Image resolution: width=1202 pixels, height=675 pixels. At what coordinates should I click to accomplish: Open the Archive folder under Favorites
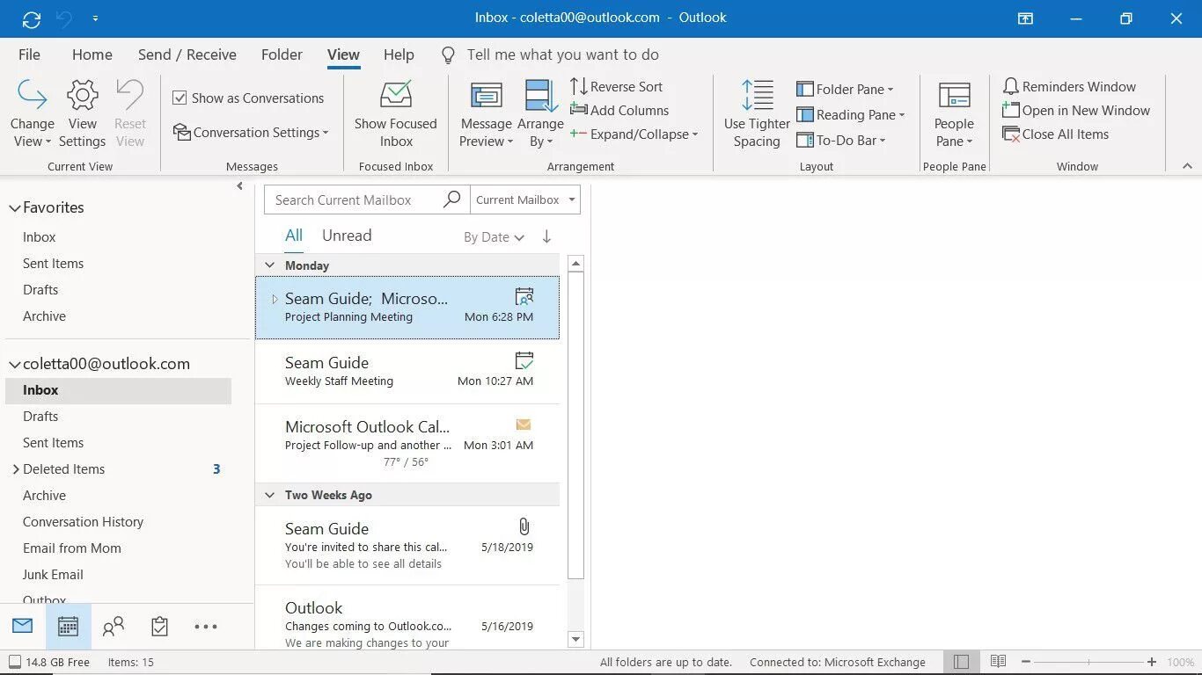(45, 316)
